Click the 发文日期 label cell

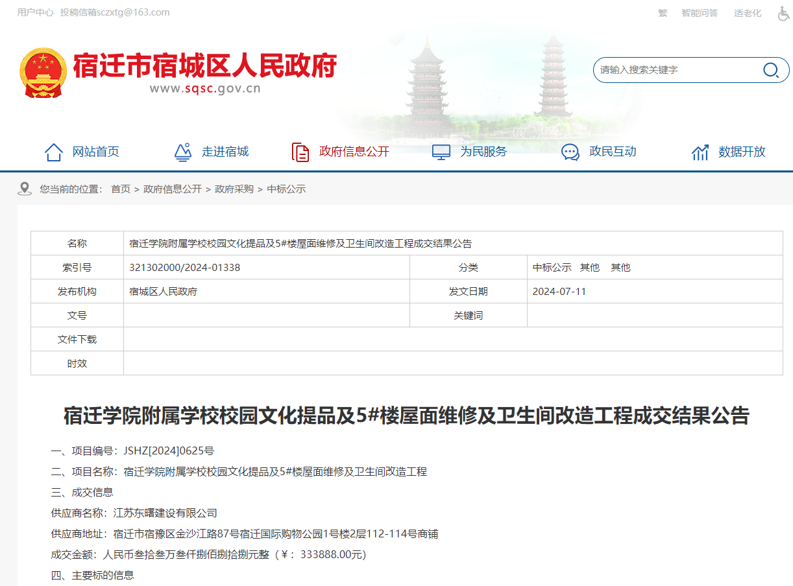tap(469, 292)
